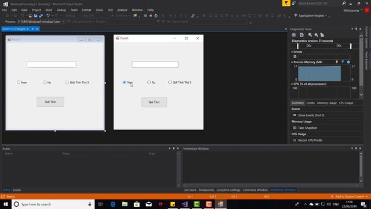Open the Immediate Window options dropdown
371x209 pixels.
[x=352, y=149]
